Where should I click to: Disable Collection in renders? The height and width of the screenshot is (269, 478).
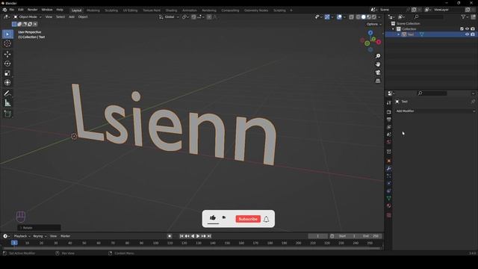pyautogui.click(x=473, y=29)
